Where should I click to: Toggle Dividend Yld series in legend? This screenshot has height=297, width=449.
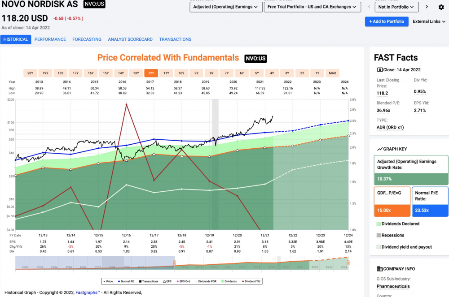coord(251,281)
